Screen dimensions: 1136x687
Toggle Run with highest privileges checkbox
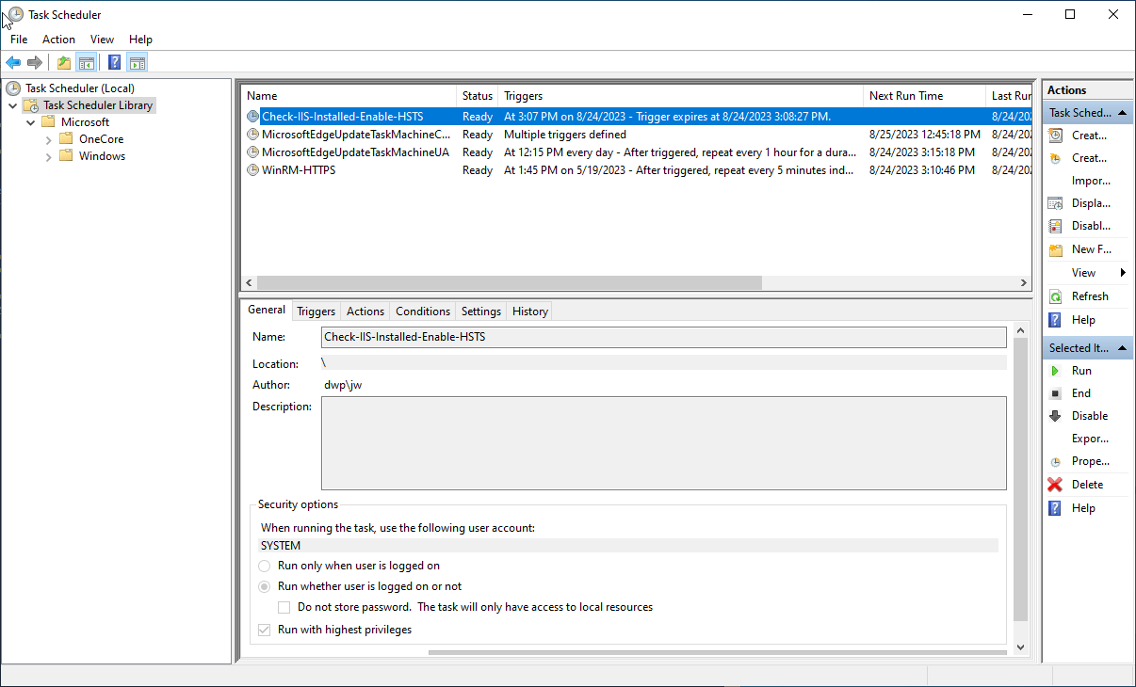264,630
